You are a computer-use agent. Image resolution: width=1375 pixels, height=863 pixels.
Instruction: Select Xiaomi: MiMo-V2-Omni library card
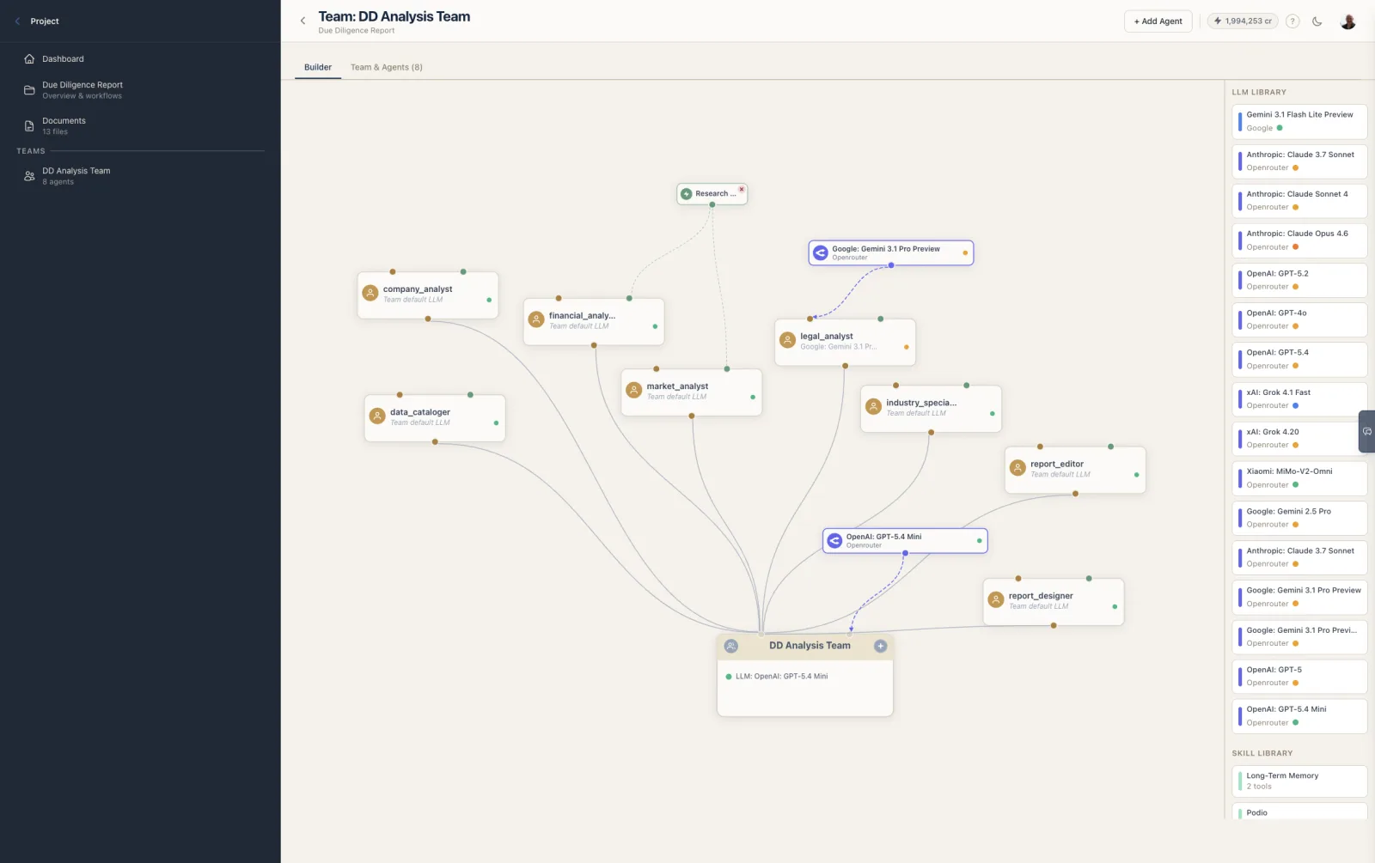tap(1299, 478)
